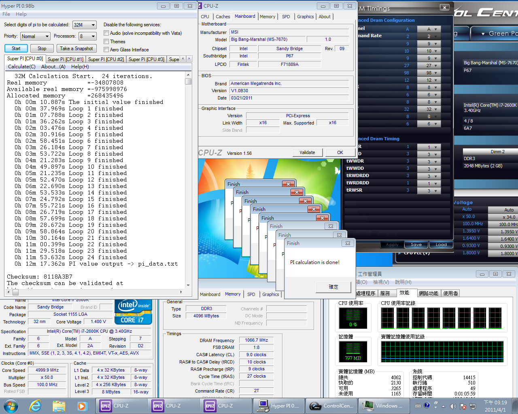The image size is (518, 414).
Task: Click the CPU usage history graph
Action: click(x=443, y=318)
